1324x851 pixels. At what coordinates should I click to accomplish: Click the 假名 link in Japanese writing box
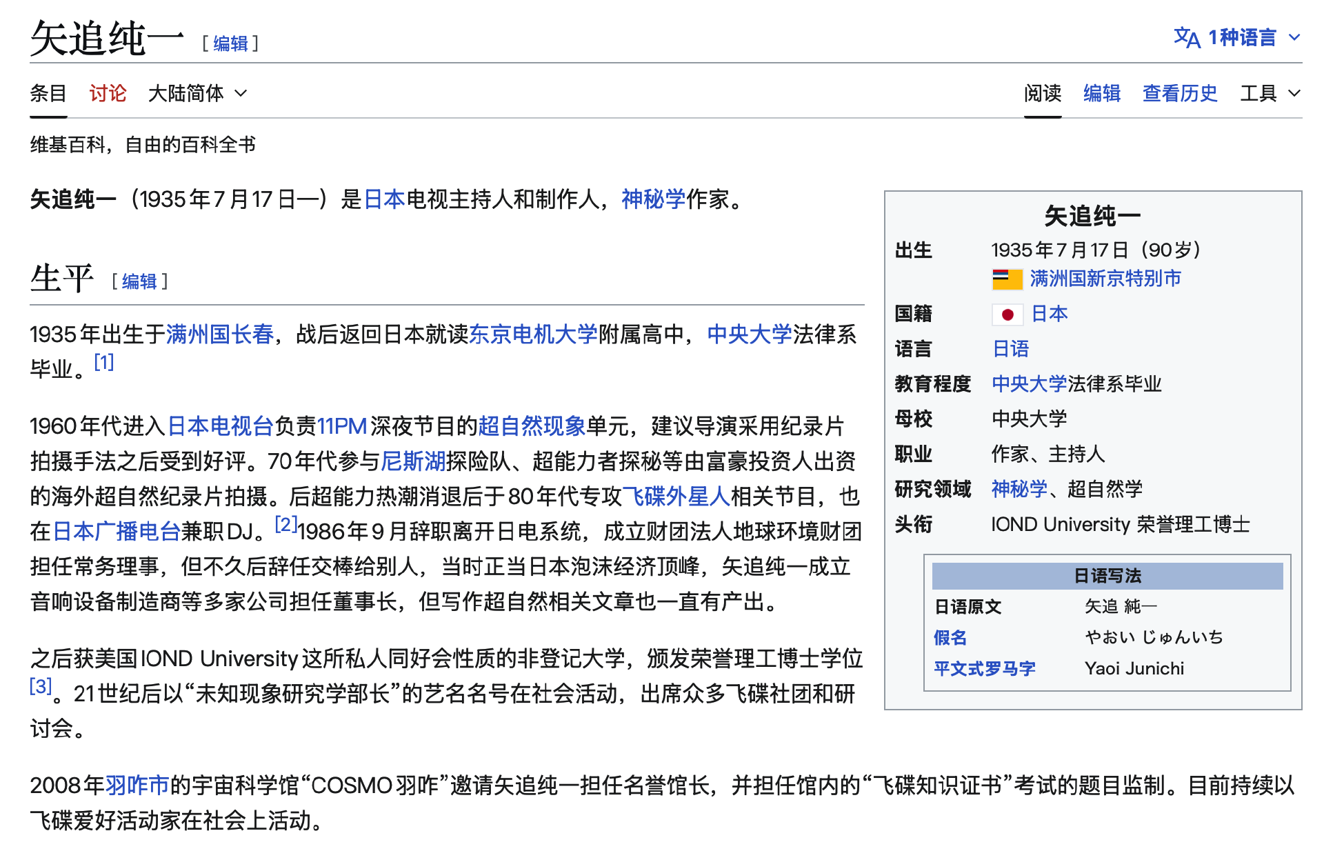pyautogui.click(x=950, y=637)
